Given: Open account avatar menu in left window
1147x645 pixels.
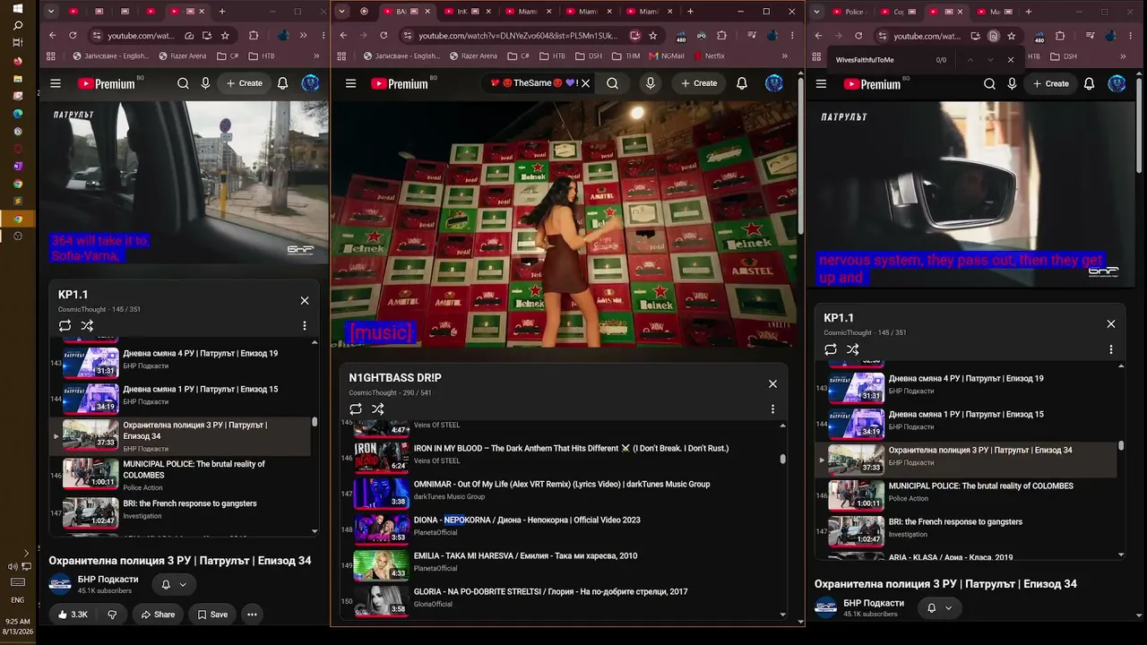Looking at the screenshot, I should [x=310, y=83].
